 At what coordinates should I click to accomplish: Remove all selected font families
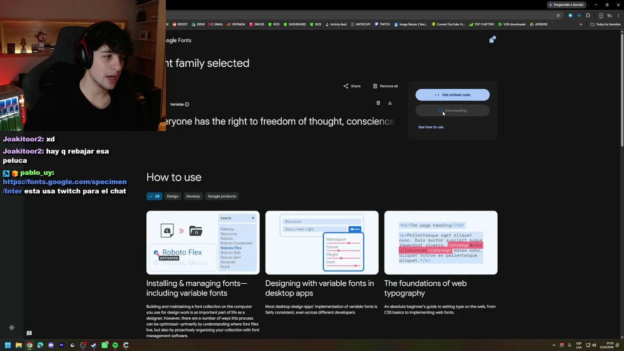[385, 86]
